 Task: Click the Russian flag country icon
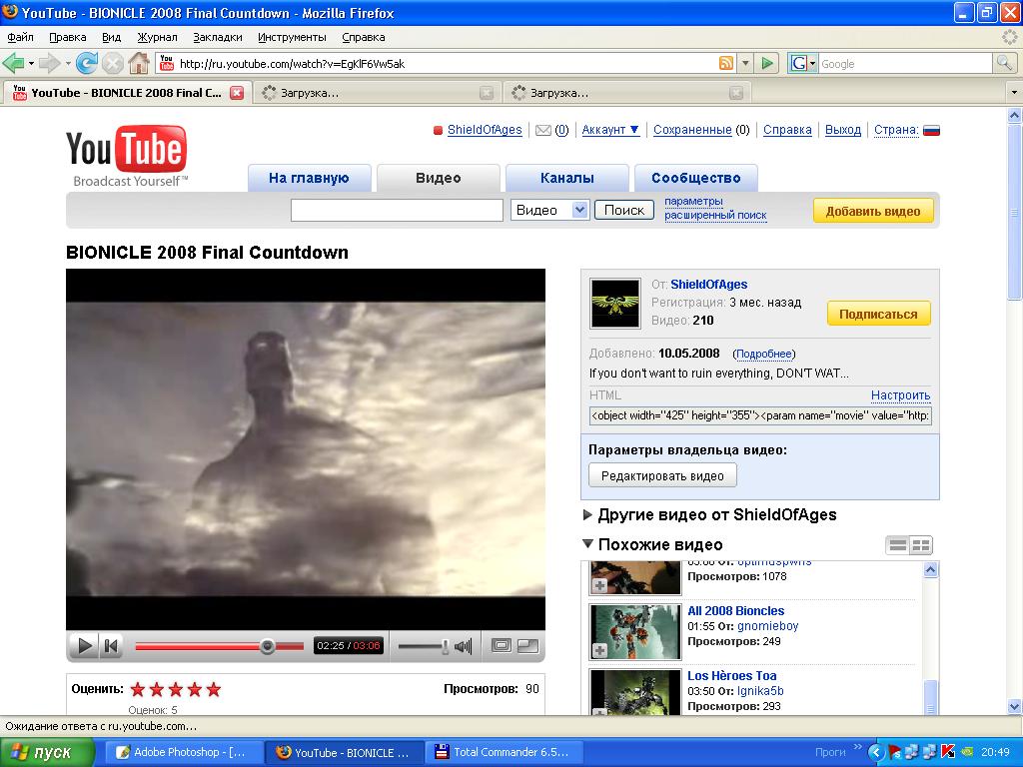(932, 131)
